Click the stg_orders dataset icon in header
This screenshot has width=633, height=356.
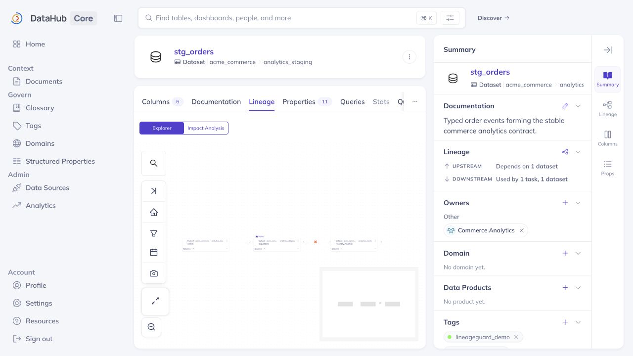coord(156,57)
